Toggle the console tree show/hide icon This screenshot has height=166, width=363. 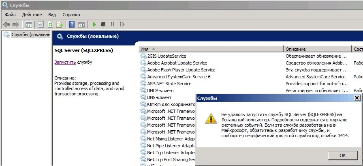point(29,24)
